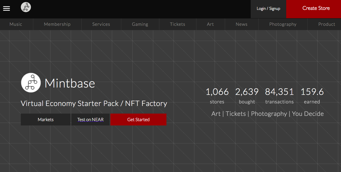Open the Product category
The height and width of the screenshot is (172, 341).
point(327,24)
